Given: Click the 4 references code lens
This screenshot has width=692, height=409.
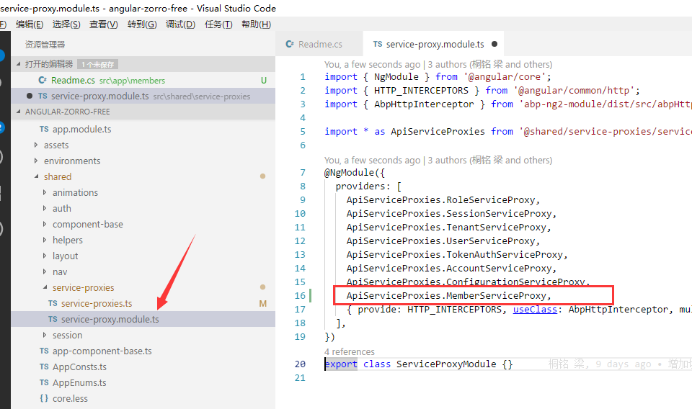Looking at the screenshot, I should pyautogui.click(x=349, y=351).
